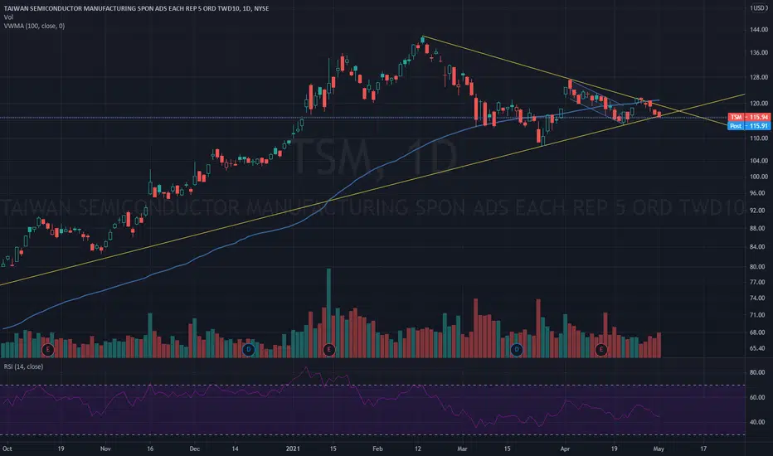Click 65.40 on the price axis
773x456 pixels.
pyautogui.click(x=759, y=348)
